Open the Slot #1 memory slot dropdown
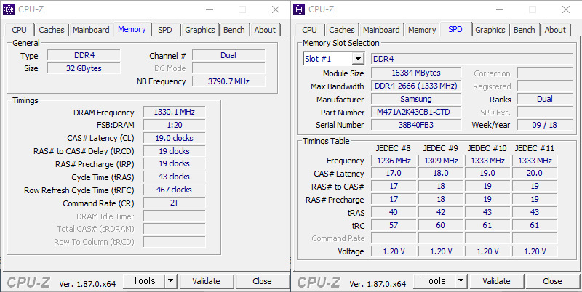 click(x=358, y=59)
